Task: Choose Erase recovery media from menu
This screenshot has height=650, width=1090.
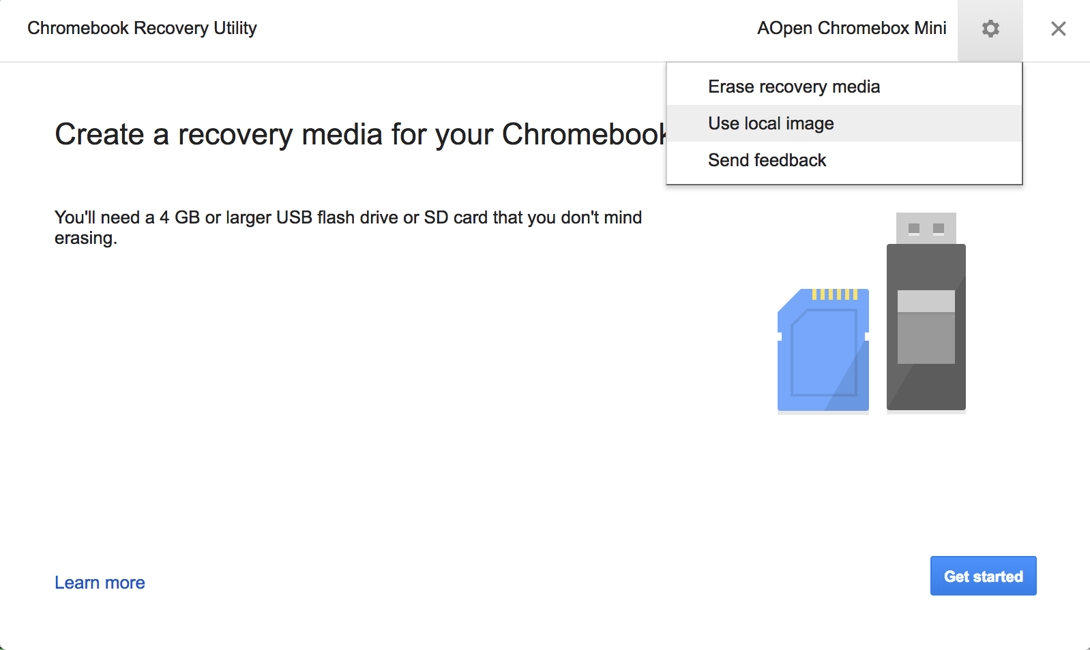Action: [793, 87]
